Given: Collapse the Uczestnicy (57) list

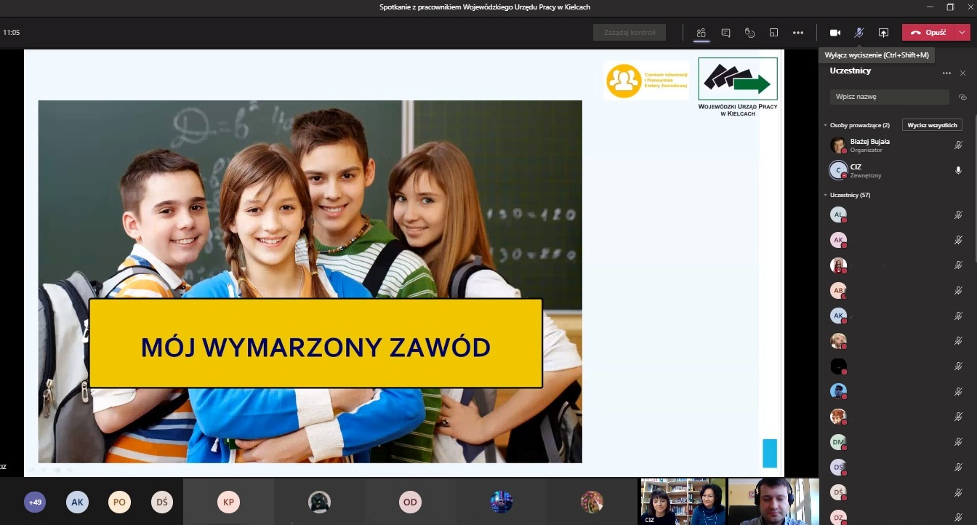Looking at the screenshot, I should click(x=825, y=195).
